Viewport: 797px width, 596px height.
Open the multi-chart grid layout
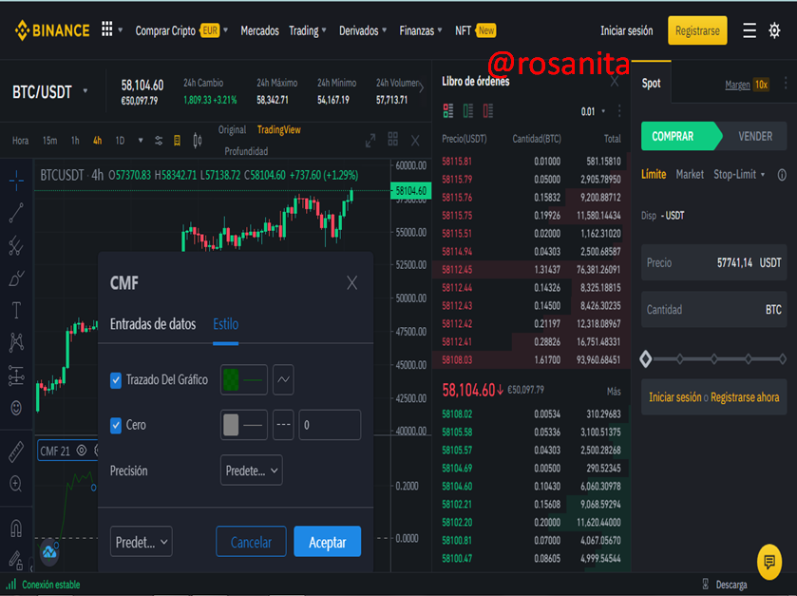click(x=393, y=139)
